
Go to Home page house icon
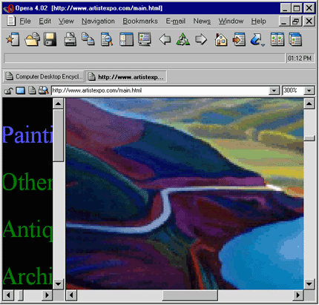click(221, 39)
